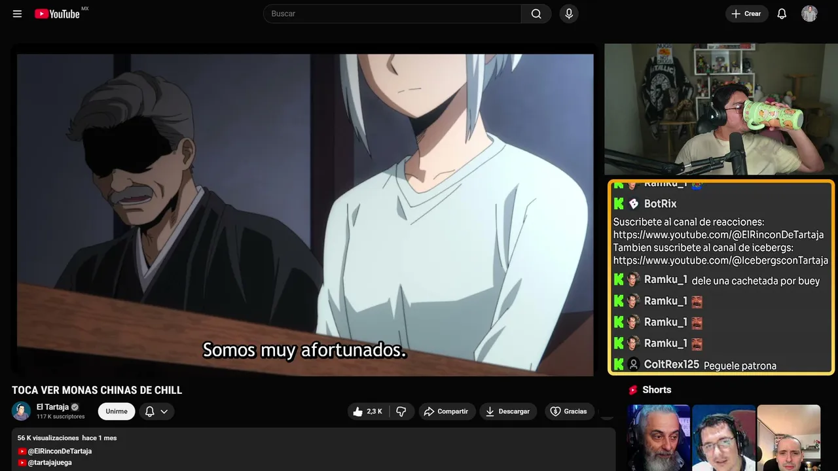
Task: Start voice search with microphone icon
Action: pyautogui.click(x=568, y=14)
